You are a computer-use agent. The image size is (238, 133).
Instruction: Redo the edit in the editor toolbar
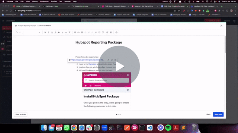tap(20, 33)
